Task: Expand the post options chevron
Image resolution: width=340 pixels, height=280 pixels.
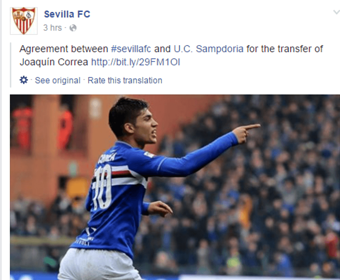Action: [x=336, y=12]
